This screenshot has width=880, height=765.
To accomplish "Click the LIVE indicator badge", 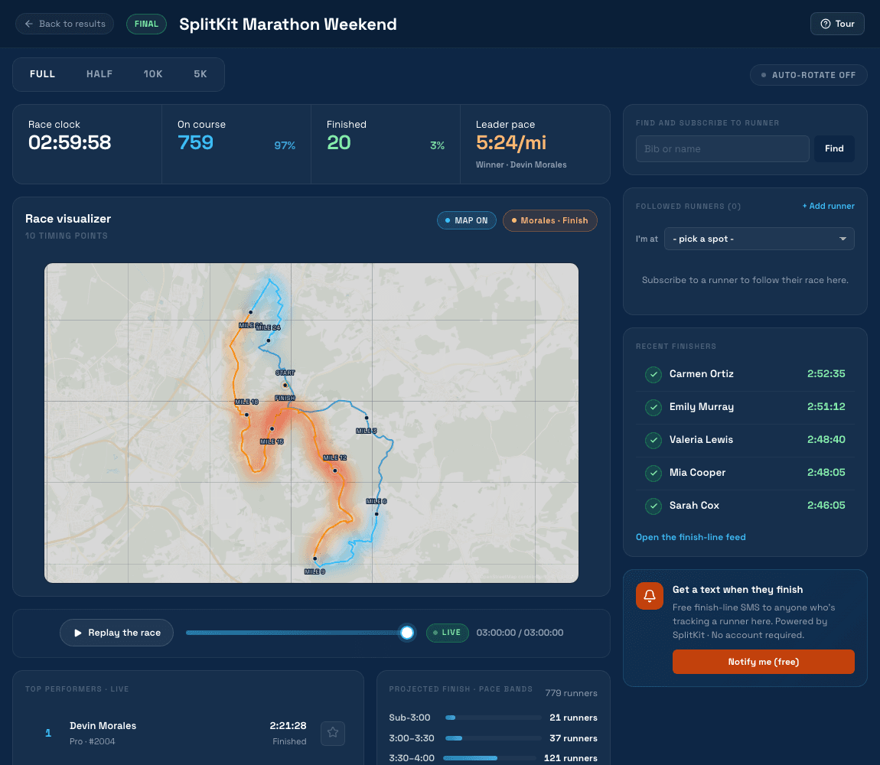I will tap(448, 633).
